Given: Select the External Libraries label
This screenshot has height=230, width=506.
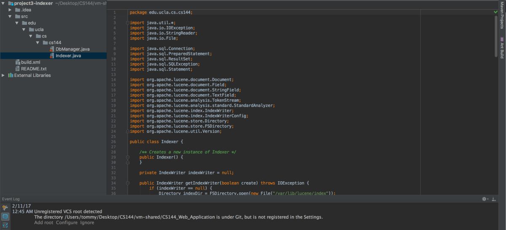Looking at the screenshot, I should pos(32,75).
